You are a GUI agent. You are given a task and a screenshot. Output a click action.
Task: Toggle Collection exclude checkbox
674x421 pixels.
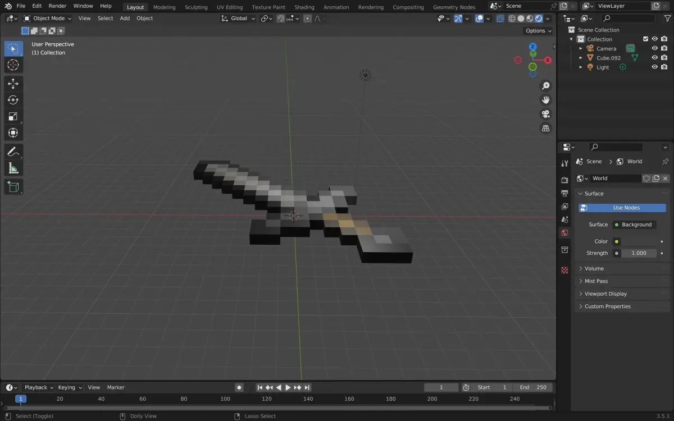click(645, 39)
